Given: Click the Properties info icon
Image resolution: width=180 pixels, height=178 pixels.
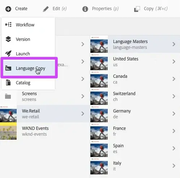Looking at the screenshot, I should (85, 9).
